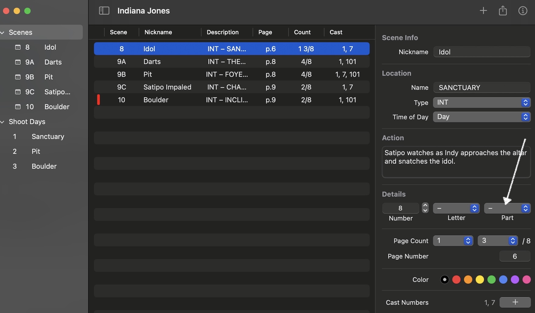Open the whole page count dropdown
This screenshot has height=313, width=535.
453,241
